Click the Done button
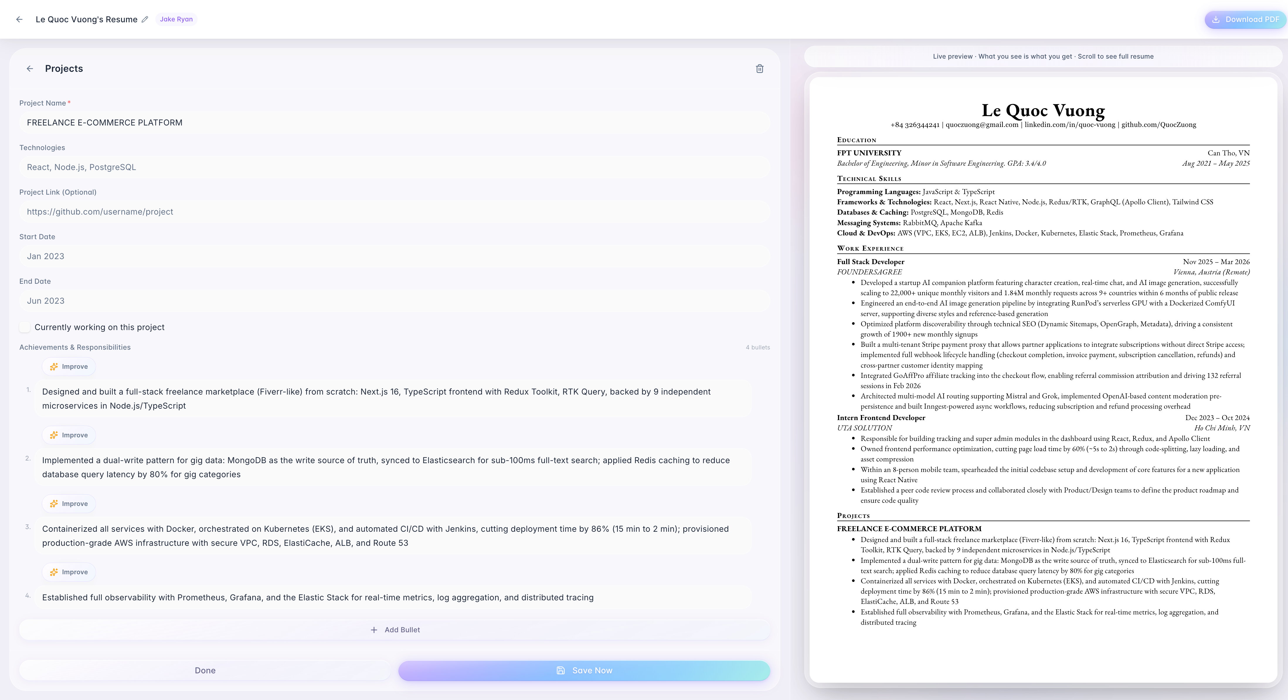This screenshot has width=1288, height=700. tap(205, 670)
